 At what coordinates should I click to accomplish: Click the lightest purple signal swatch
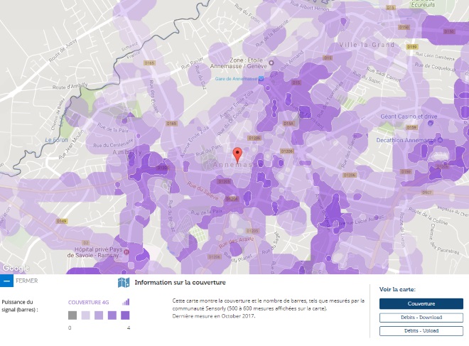(85, 315)
